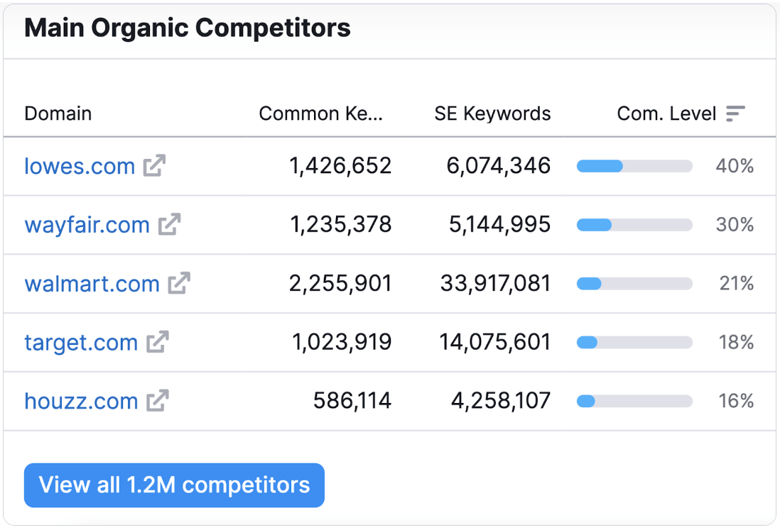The height and width of the screenshot is (530, 780).
Task: Open lowes.com via its external link icon
Action: 156,166
